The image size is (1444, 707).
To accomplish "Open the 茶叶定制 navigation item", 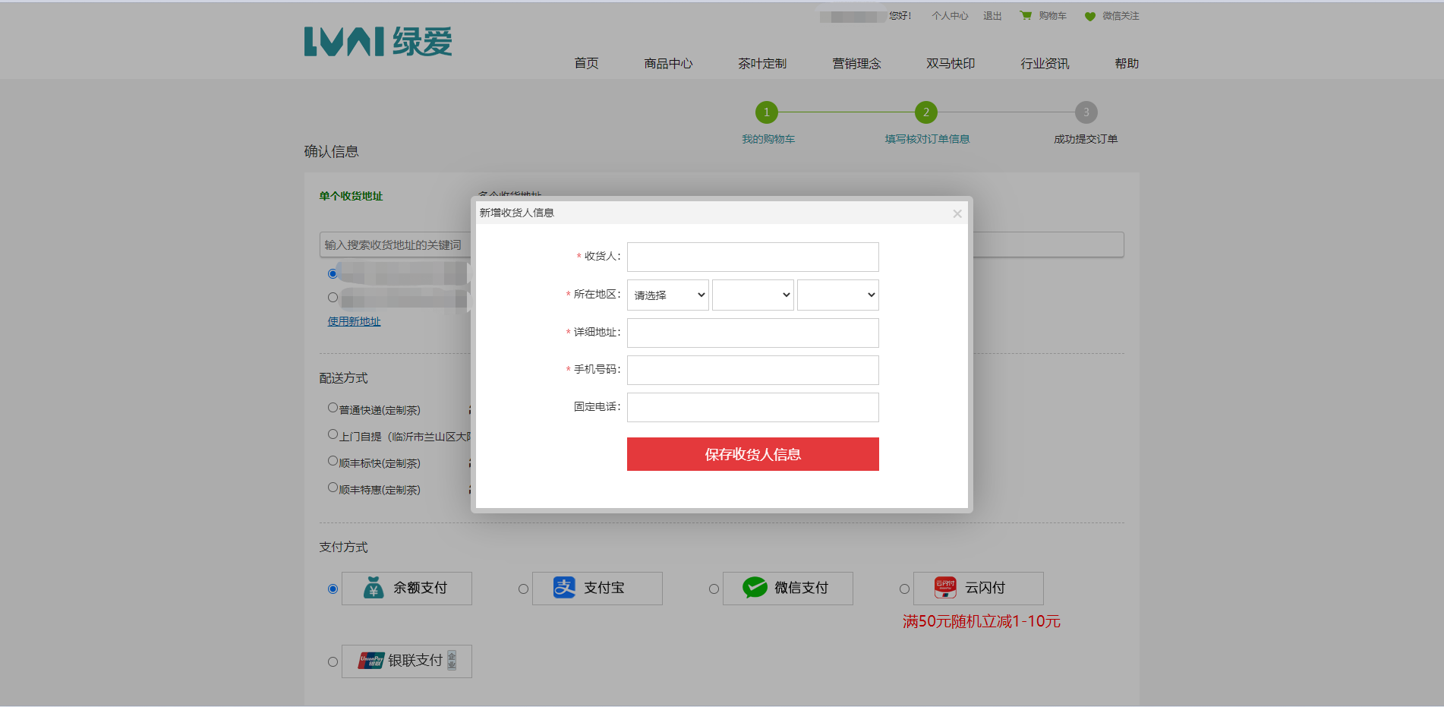I will [x=762, y=64].
